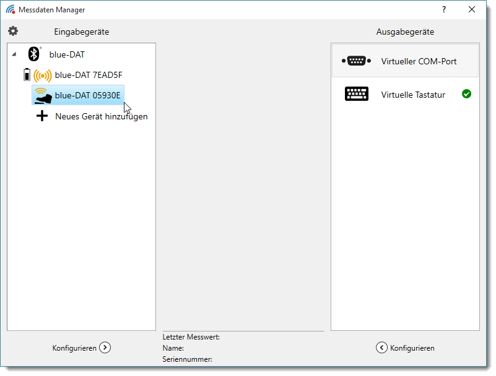
Task: Click the hand sensor icon of blue-DAT 05930E
Action: [43, 96]
